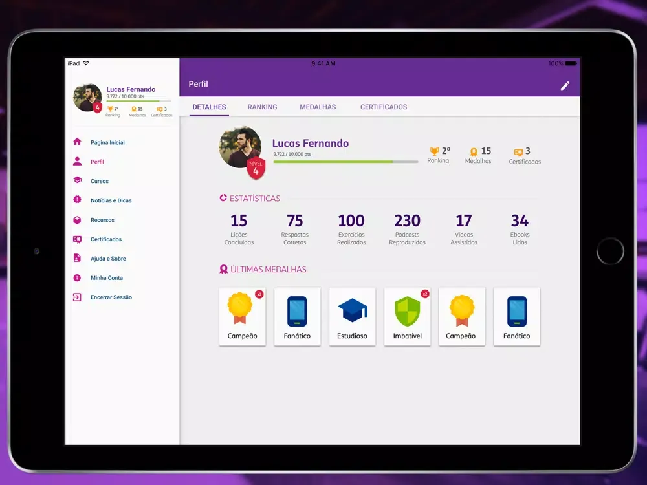Open the Certificados label in sidebar menu
647x485 pixels.
[x=106, y=239]
